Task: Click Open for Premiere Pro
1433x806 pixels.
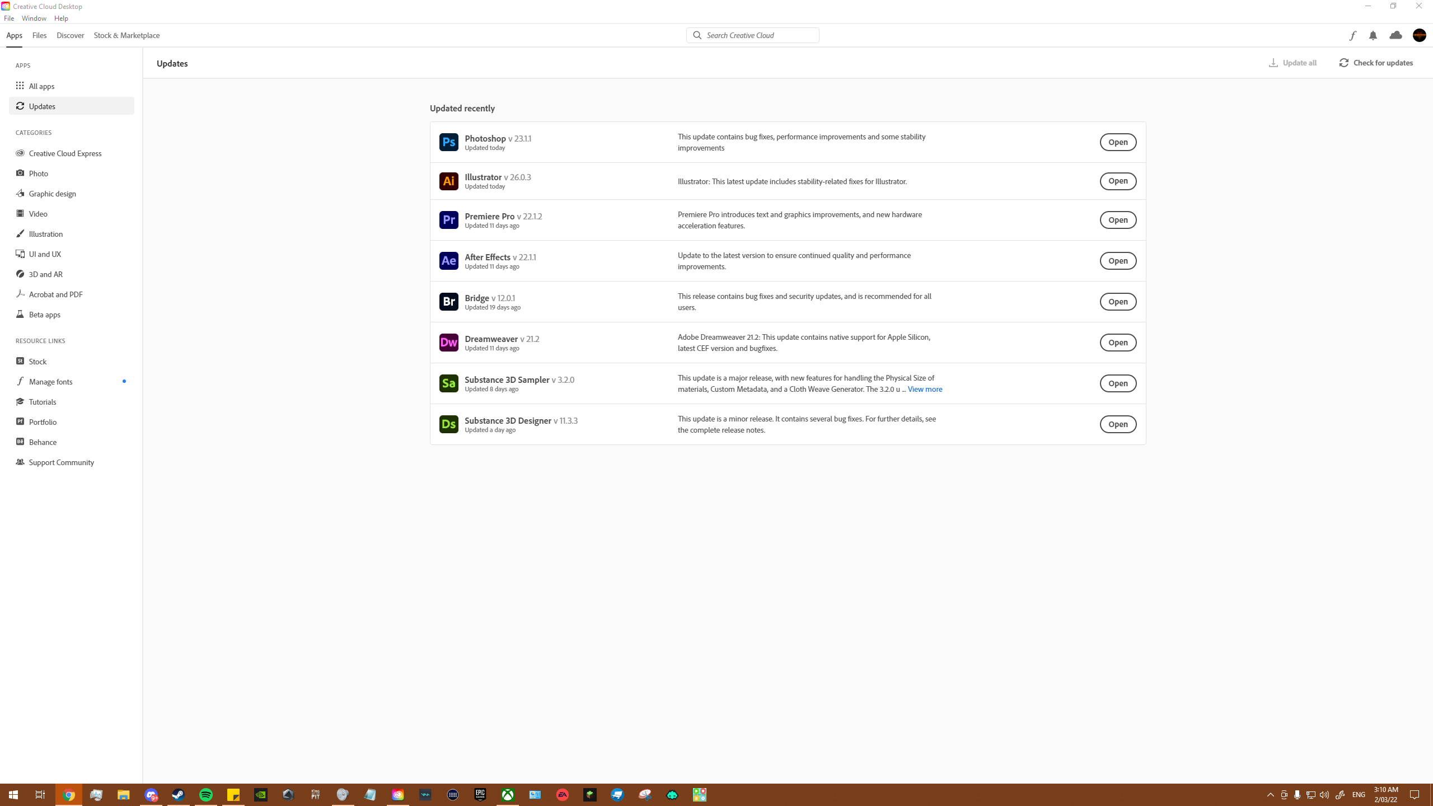Action: point(1118,220)
